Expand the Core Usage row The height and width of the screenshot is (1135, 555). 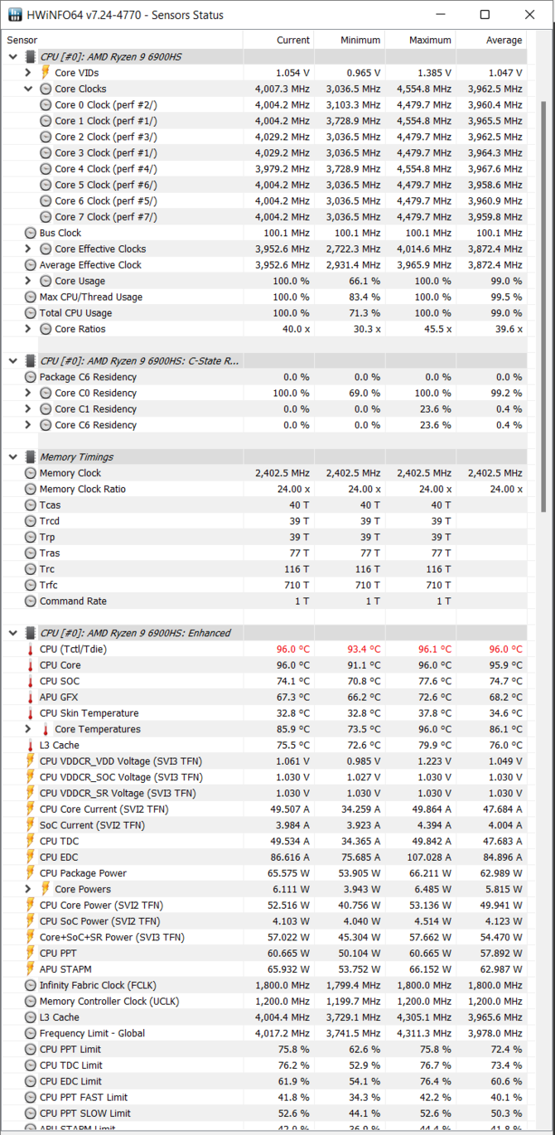pyautogui.click(x=29, y=281)
